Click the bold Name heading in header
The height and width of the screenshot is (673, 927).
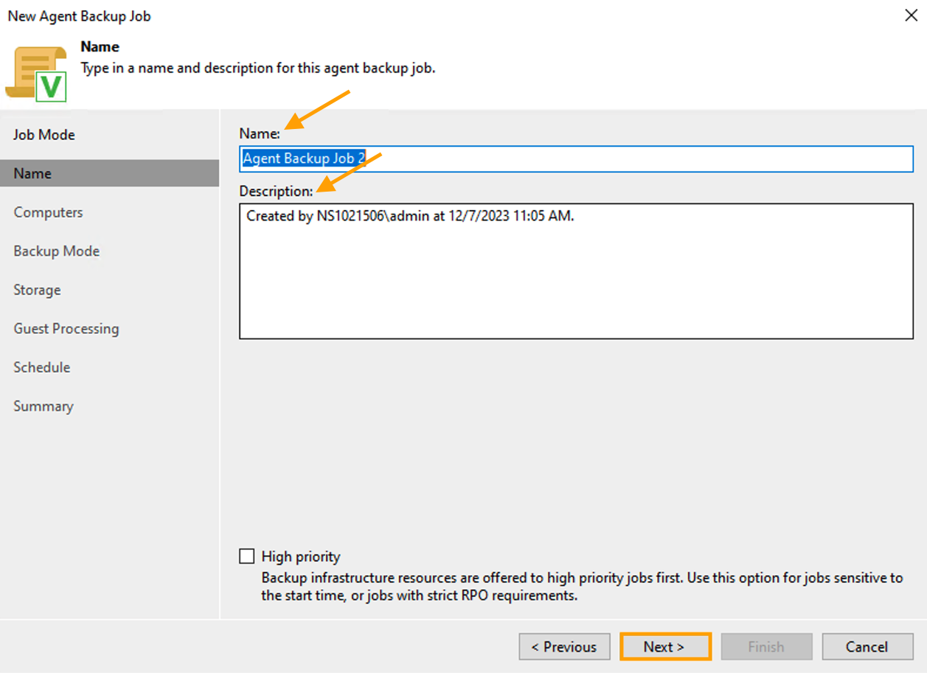click(100, 46)
